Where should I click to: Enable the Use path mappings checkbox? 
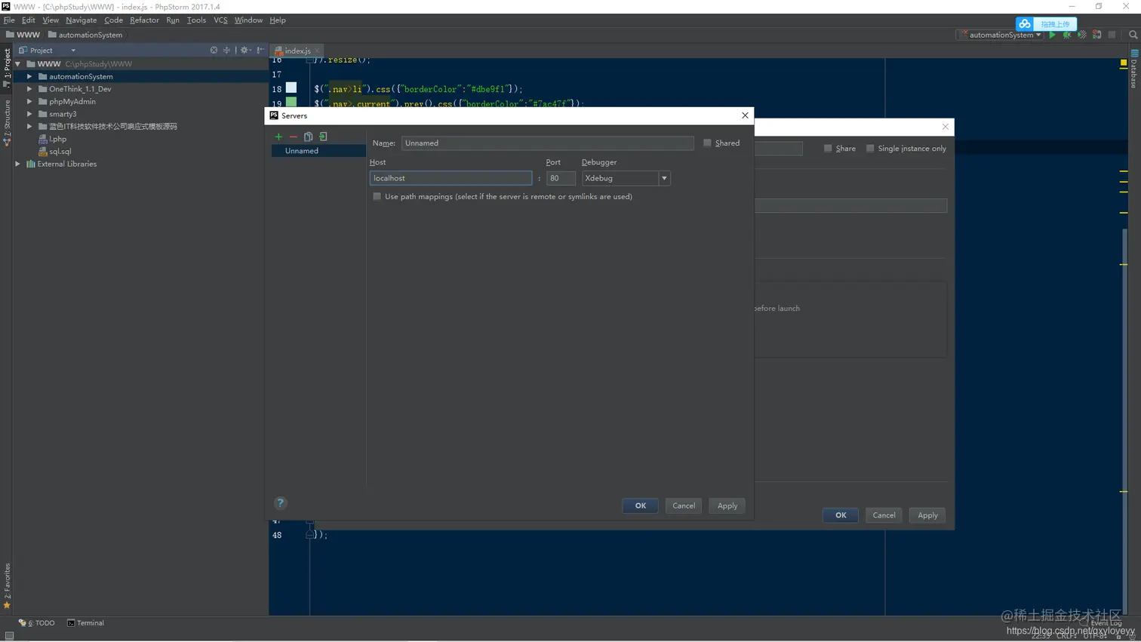pos(377,196)
